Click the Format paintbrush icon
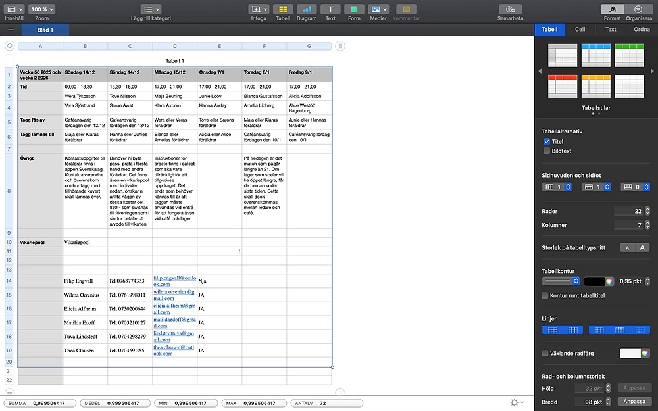Viewport: 658px width, 411px height. coord(612,9)
